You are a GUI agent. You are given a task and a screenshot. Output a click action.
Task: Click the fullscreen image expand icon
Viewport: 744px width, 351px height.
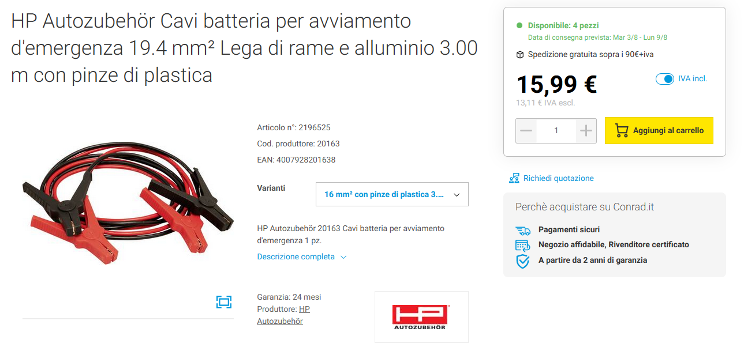pos(224,302)
